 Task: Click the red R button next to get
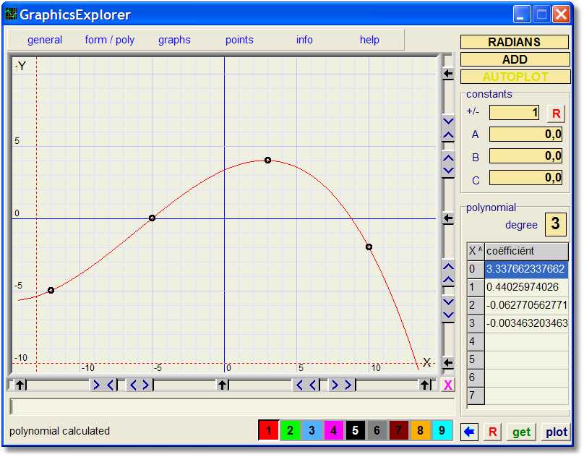(x=492, y=432)
